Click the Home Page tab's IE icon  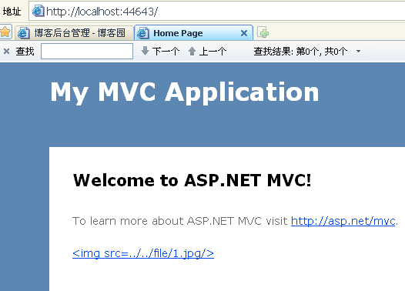(x=143, y=33)
